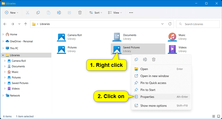Click the New button

click(x=11, y=13)
